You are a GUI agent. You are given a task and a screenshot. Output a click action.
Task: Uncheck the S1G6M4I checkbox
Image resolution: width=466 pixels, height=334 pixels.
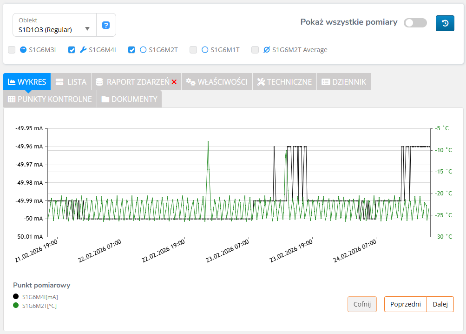72,50
